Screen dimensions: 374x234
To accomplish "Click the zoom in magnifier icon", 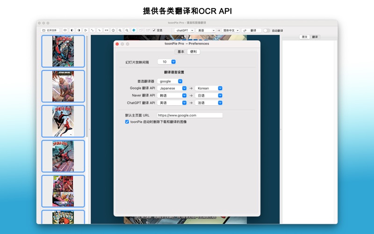I will tap(120, 30).
